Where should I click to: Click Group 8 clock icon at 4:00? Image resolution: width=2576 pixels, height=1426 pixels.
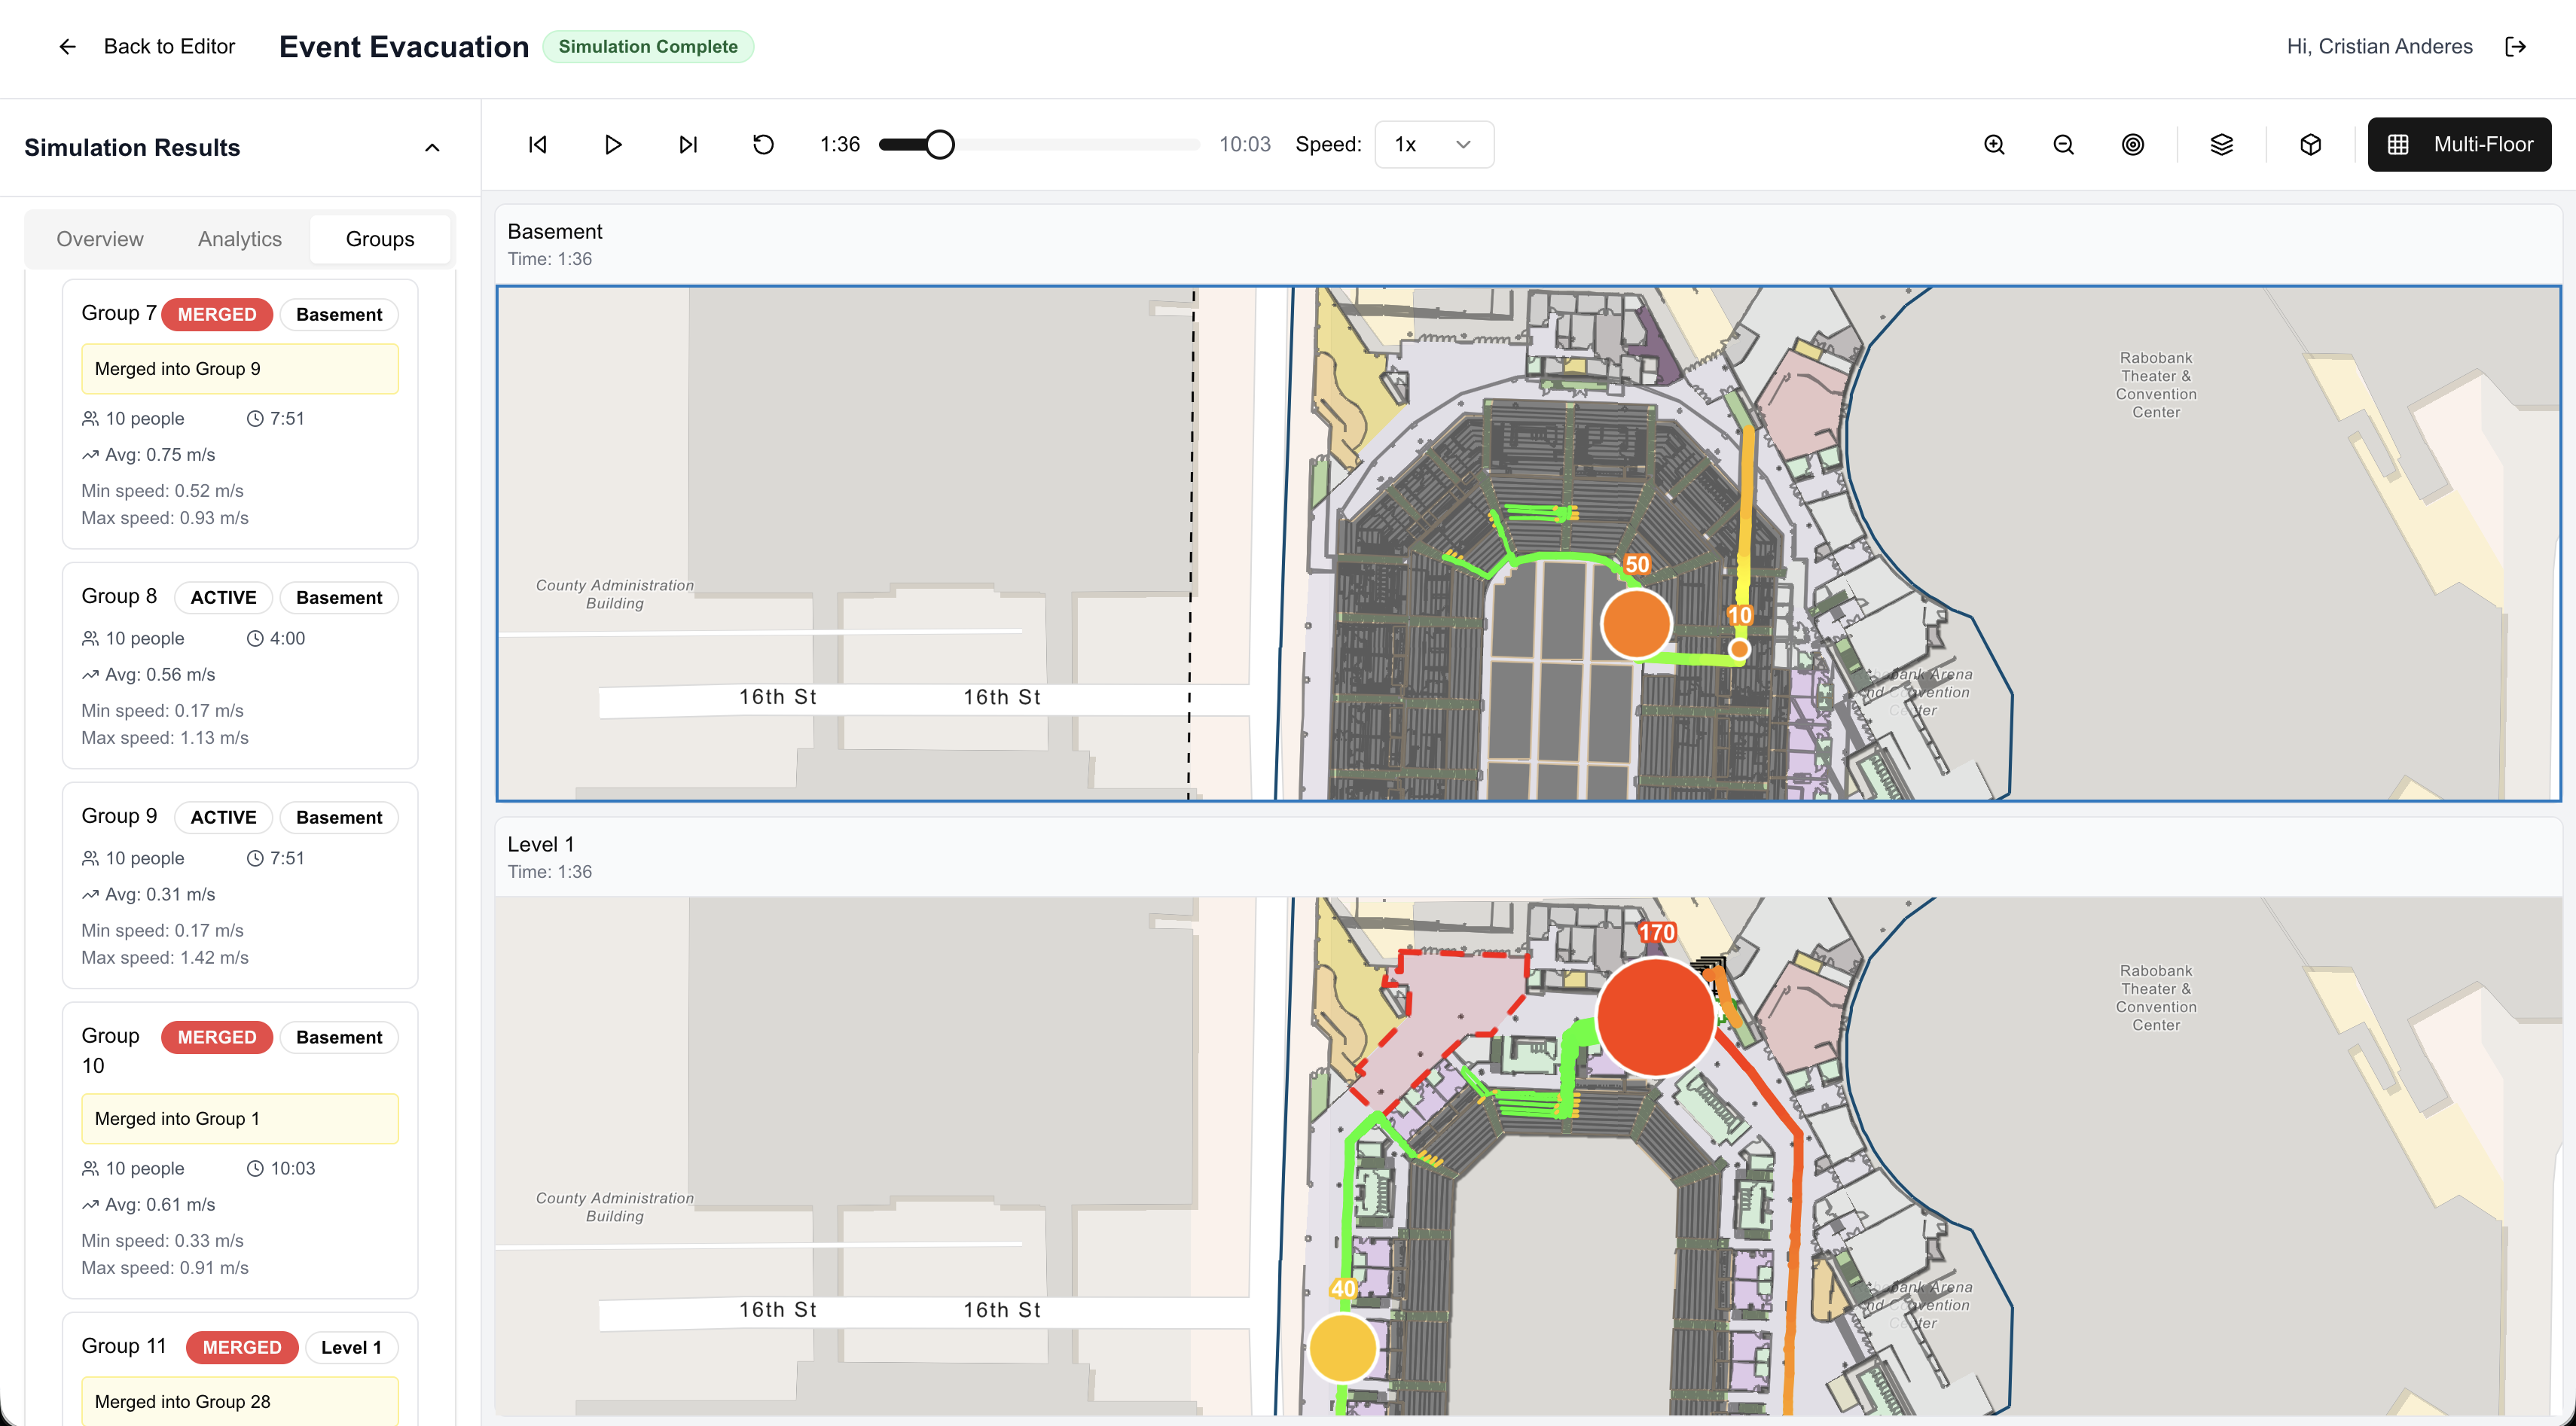pos(255,638)
